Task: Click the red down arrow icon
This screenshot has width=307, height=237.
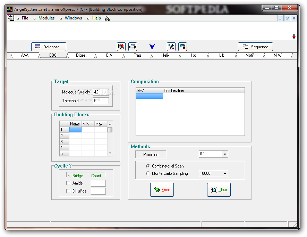Action: pyautogui.click(x=294, y=36)
